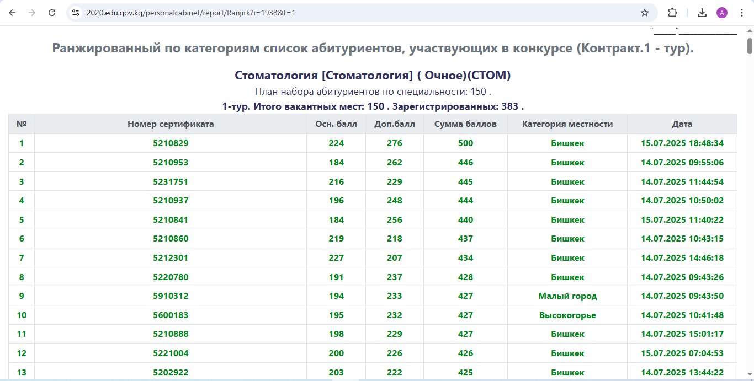Screen dimensions: 754x381
Task: Click the 'Дата' column header
Action: [682, 124]
